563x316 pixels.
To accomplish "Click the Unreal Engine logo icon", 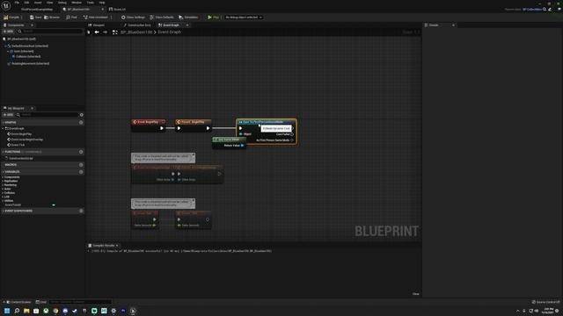I will click(x=6, y=5).
